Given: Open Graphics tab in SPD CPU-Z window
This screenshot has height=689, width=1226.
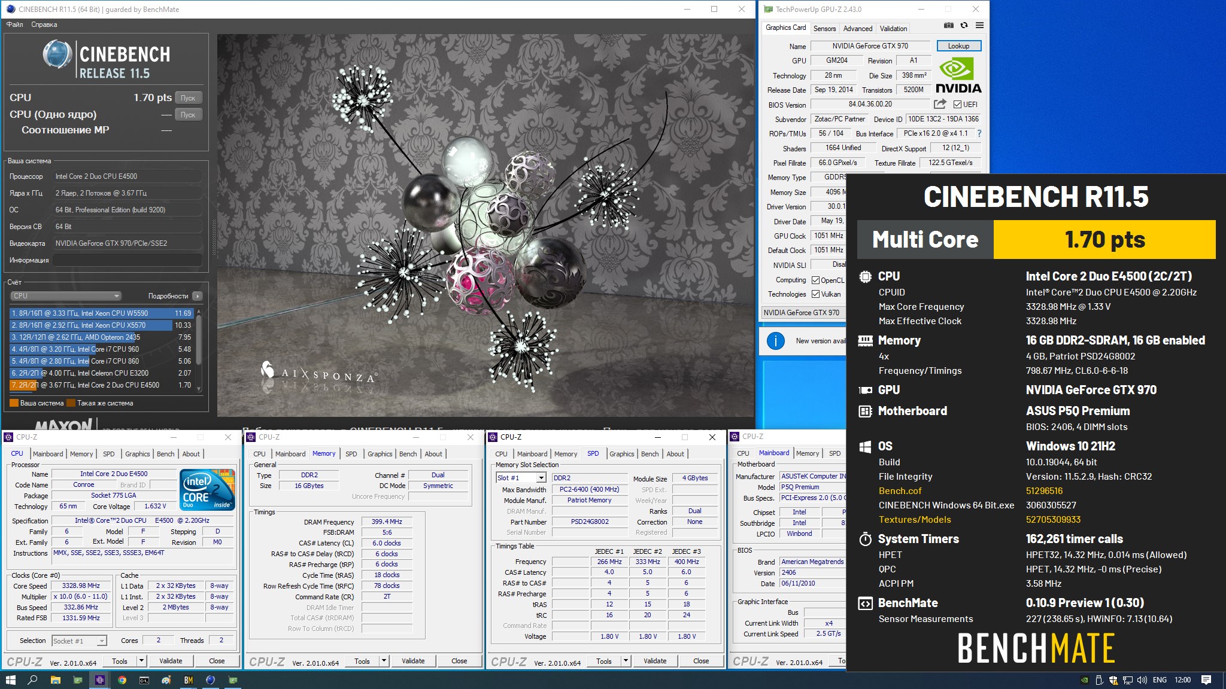Looking at the screenshot, I should pyautogui.click(x=621, y=454).
